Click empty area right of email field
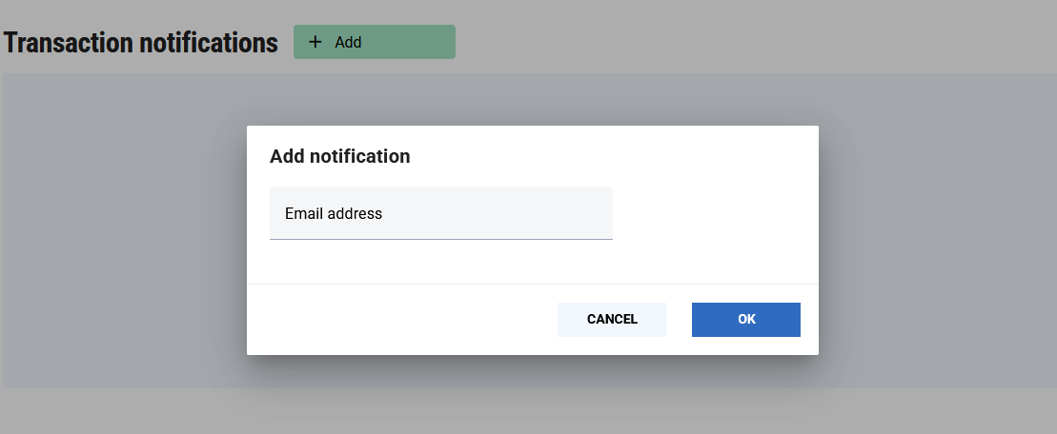Viewport: 1057px width, 434px height. click(715, 213)
